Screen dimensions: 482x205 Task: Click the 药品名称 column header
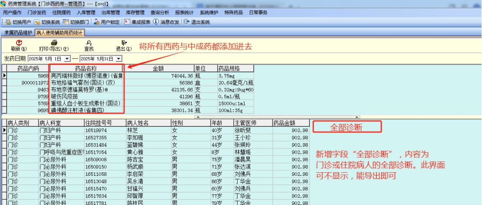click(x=86, y=68)
